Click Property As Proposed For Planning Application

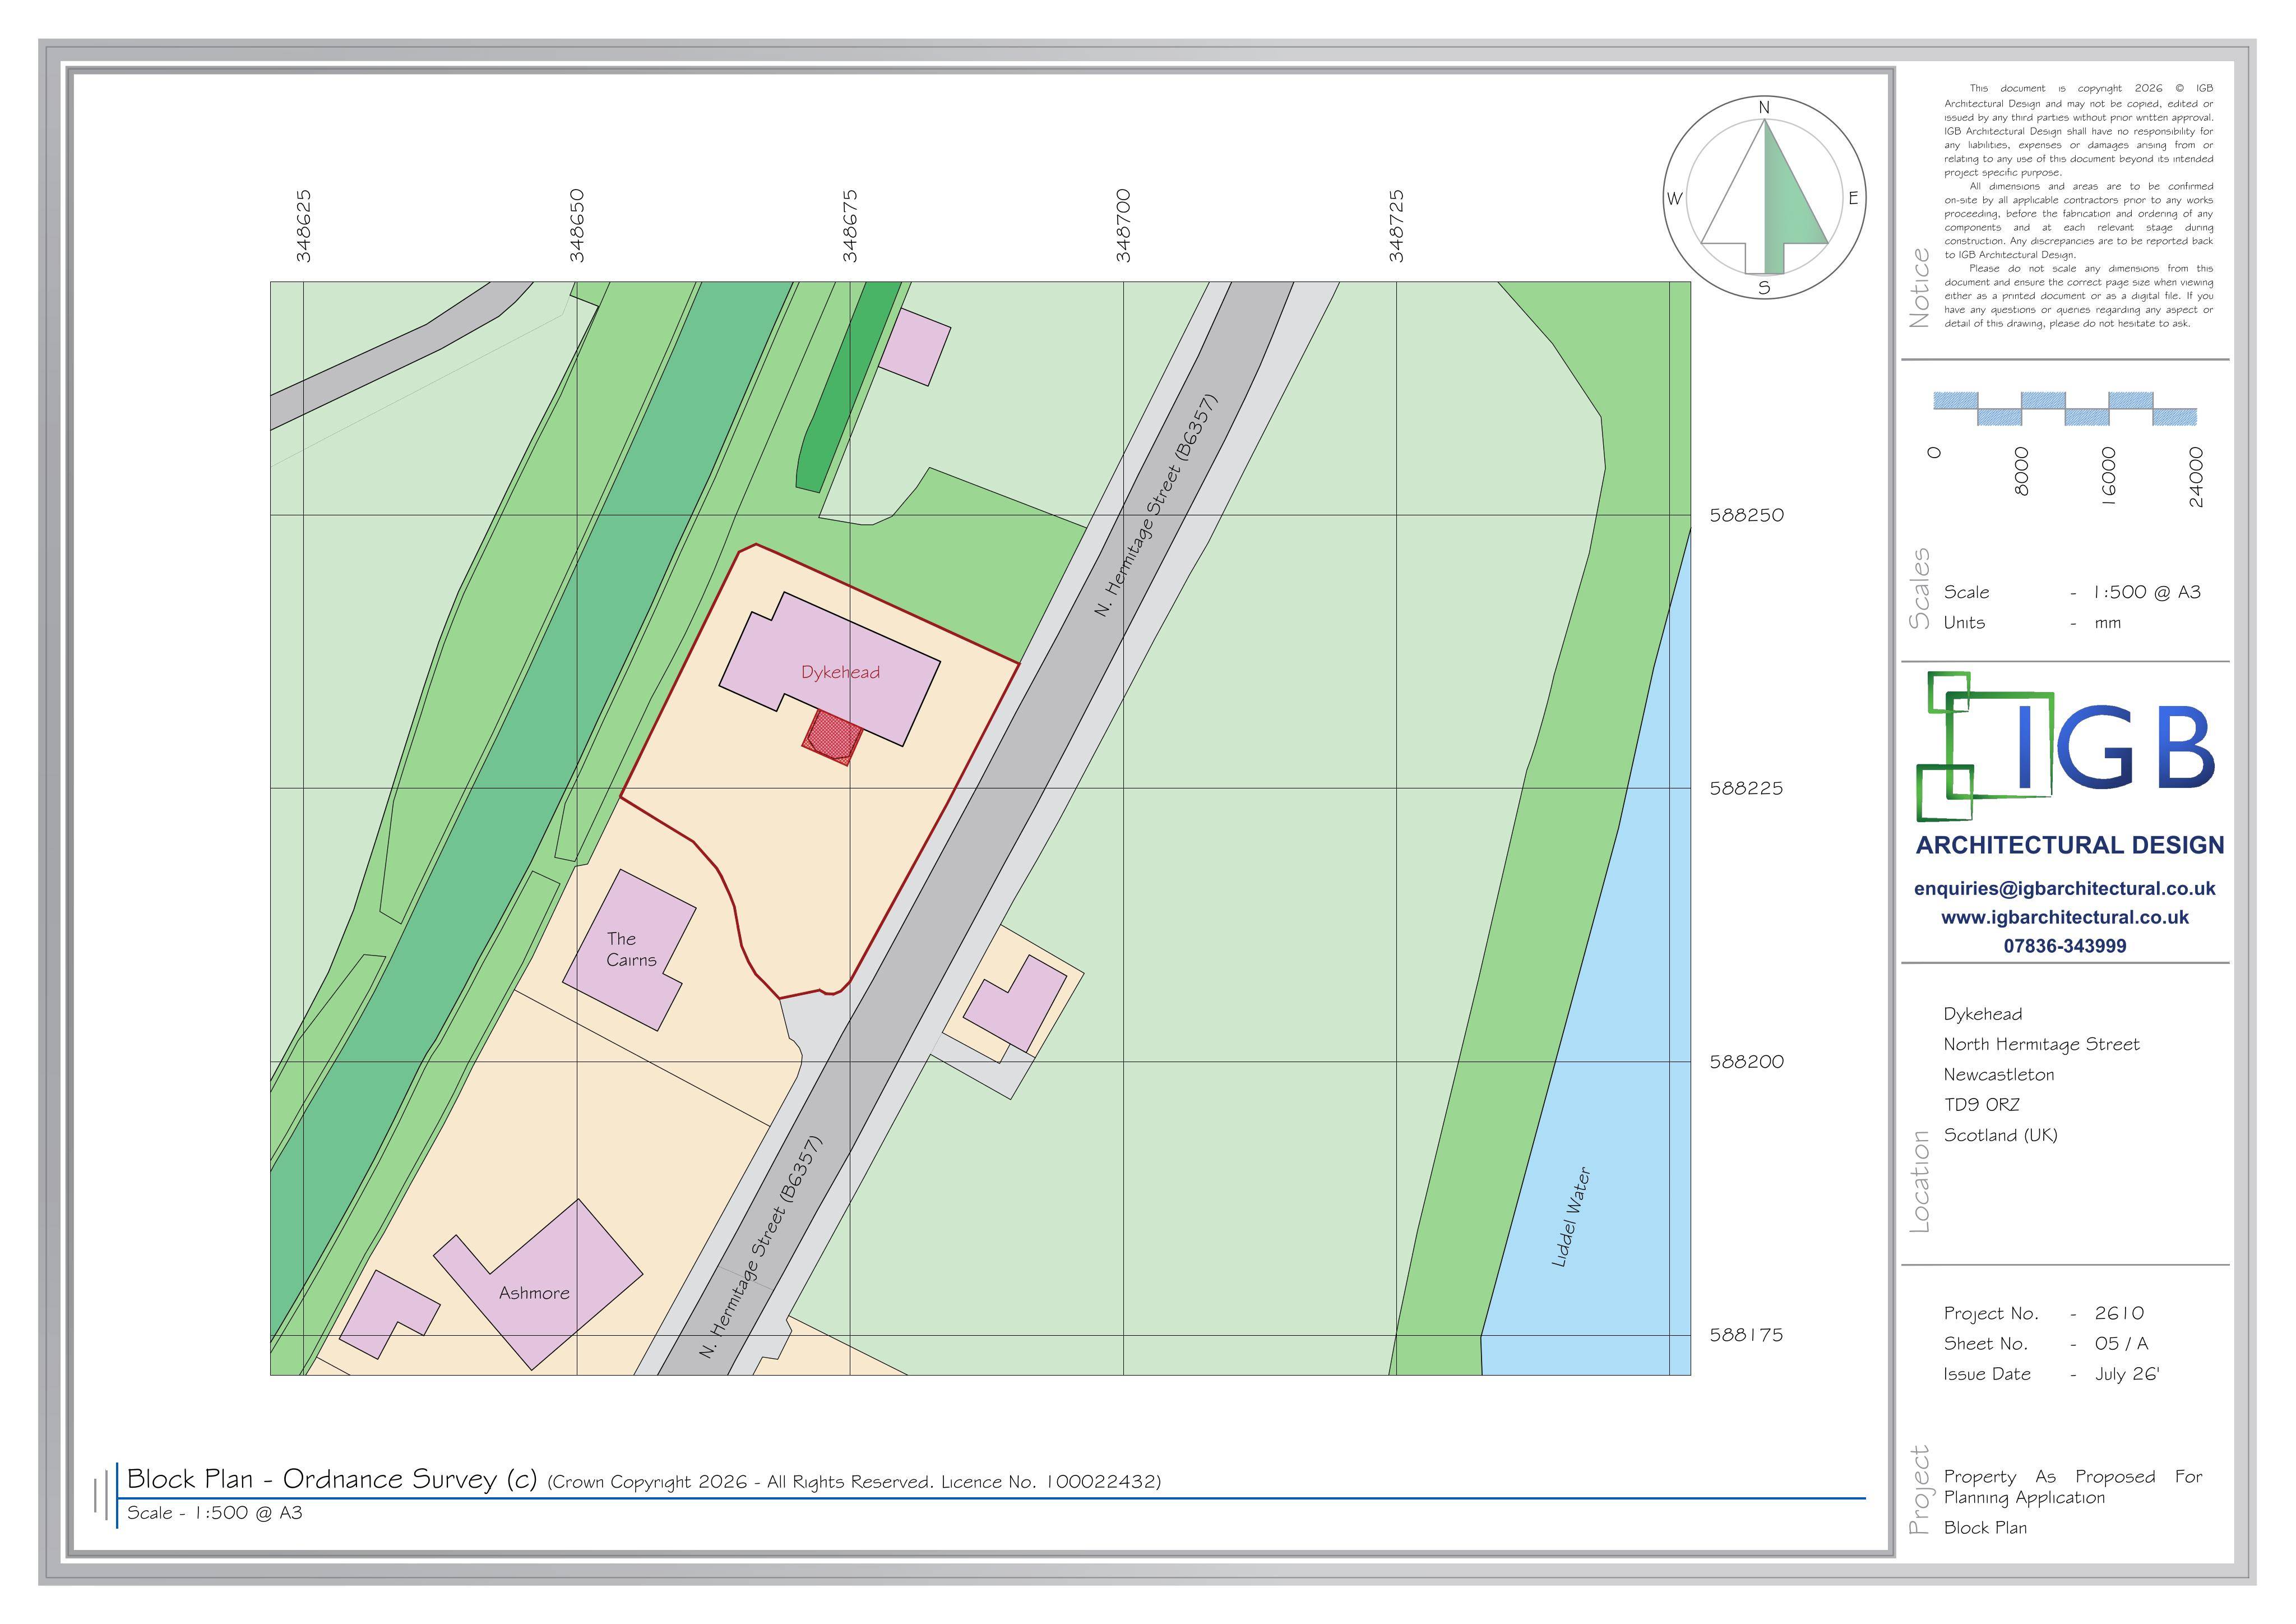click(2072, 1487)
